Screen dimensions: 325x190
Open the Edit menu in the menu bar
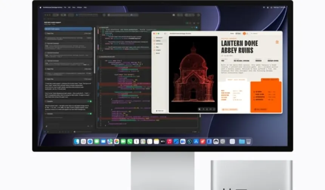(x=69, y=8)
